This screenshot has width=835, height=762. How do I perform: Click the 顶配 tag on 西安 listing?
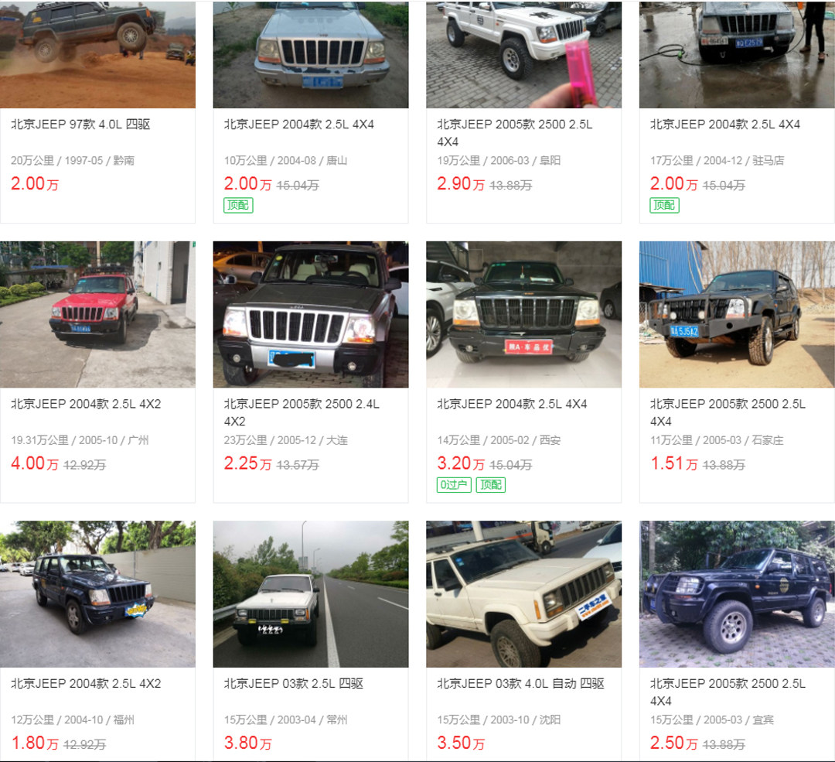pyautogui.click(x=490, y=485)
